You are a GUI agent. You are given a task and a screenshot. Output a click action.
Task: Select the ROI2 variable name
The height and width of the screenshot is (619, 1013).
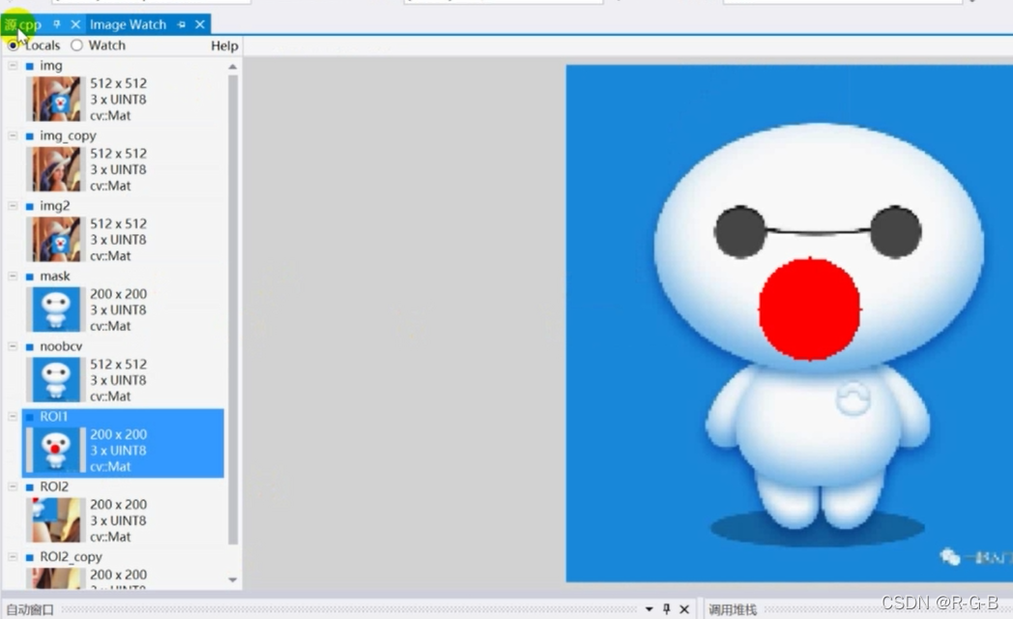[x=54, y=486]
